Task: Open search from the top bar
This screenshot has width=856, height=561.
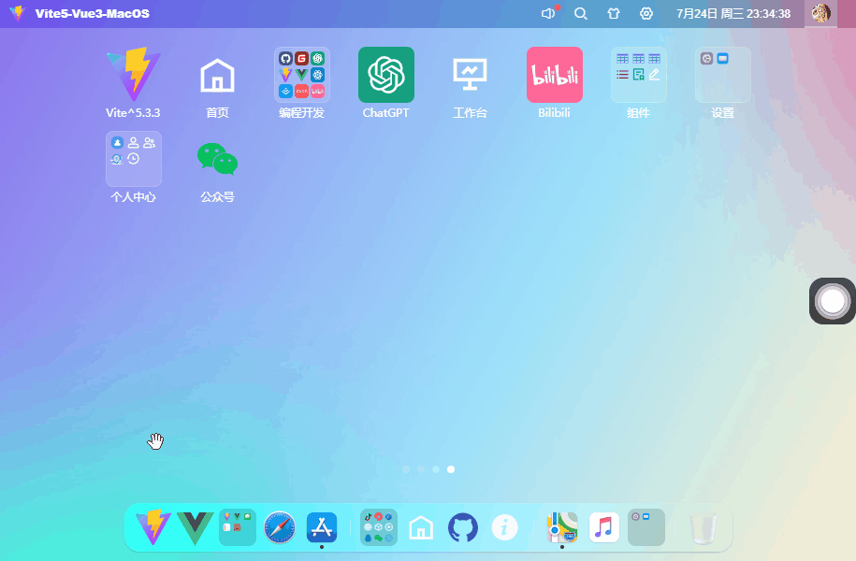Action: point(581,14)
